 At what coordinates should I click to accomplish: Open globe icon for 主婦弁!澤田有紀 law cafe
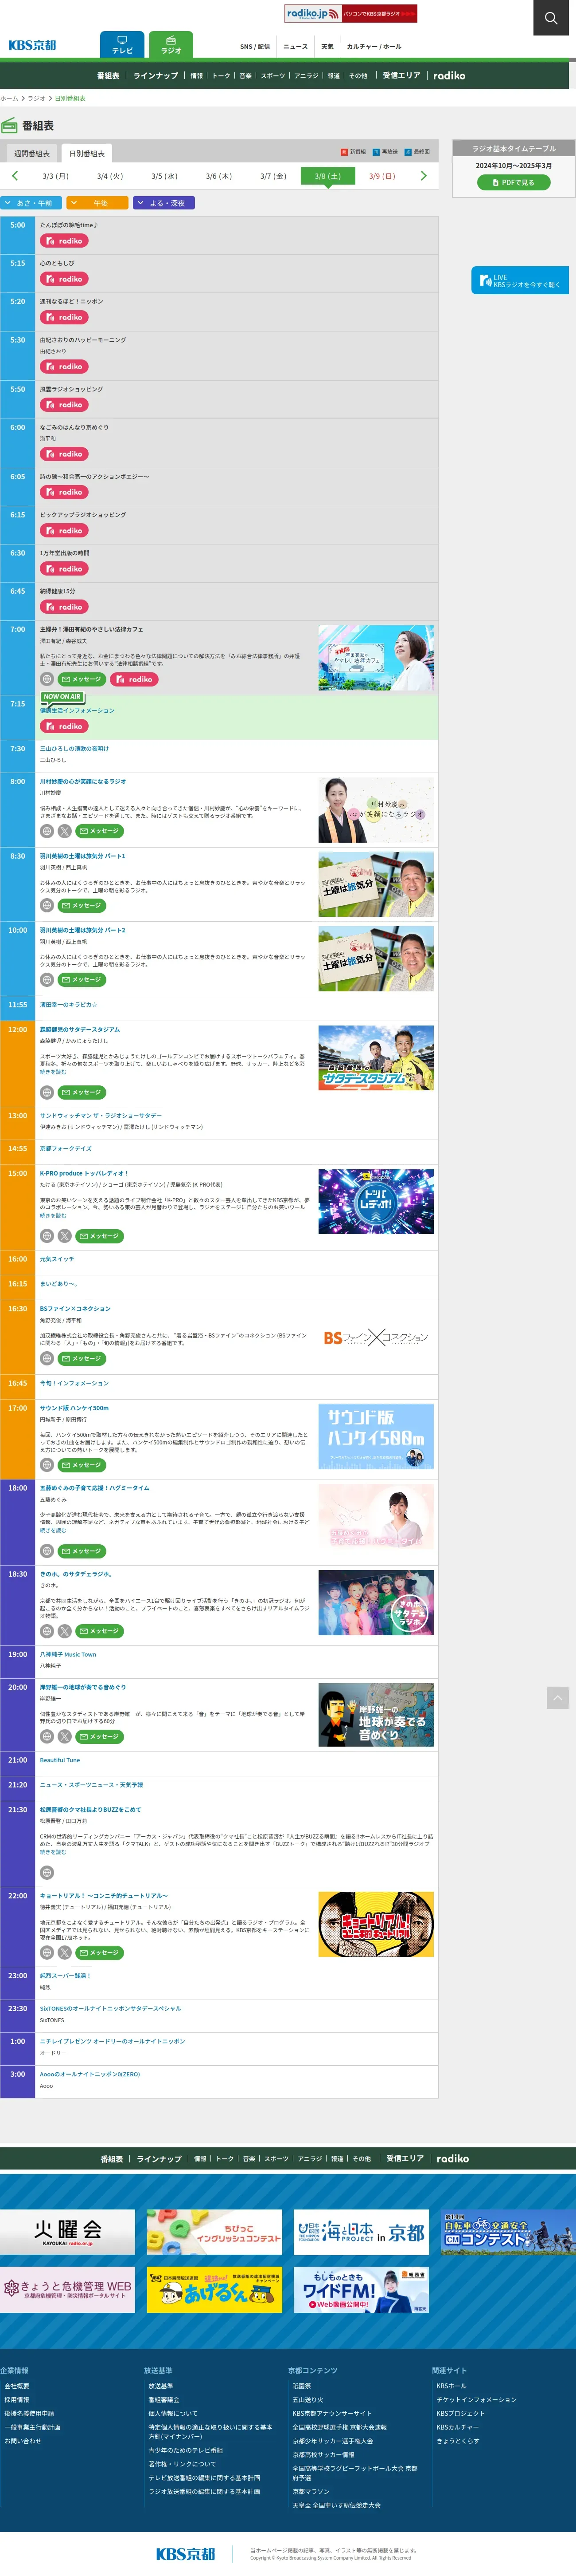[x=47, y=679]
